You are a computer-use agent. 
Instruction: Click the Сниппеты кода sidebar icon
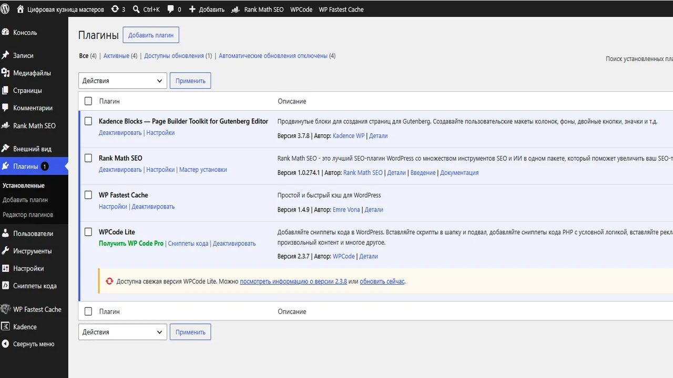click(x=6, y=286)
